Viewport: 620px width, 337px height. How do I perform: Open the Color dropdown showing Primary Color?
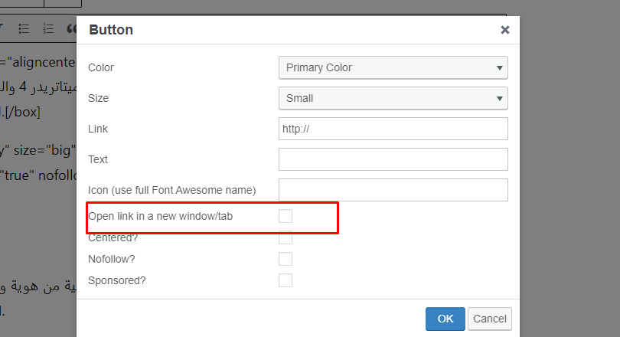click(x=393, y=67)
